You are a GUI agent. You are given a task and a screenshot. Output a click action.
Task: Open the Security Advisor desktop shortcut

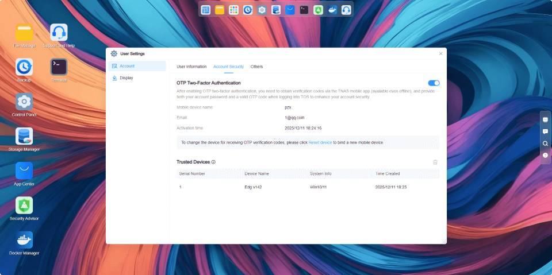pyautogui.click(x=24, y=205)
